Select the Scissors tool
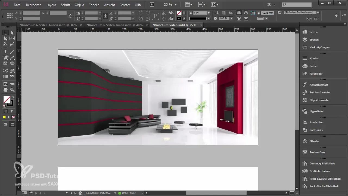348x196 pixels. [x=5, y=71]
